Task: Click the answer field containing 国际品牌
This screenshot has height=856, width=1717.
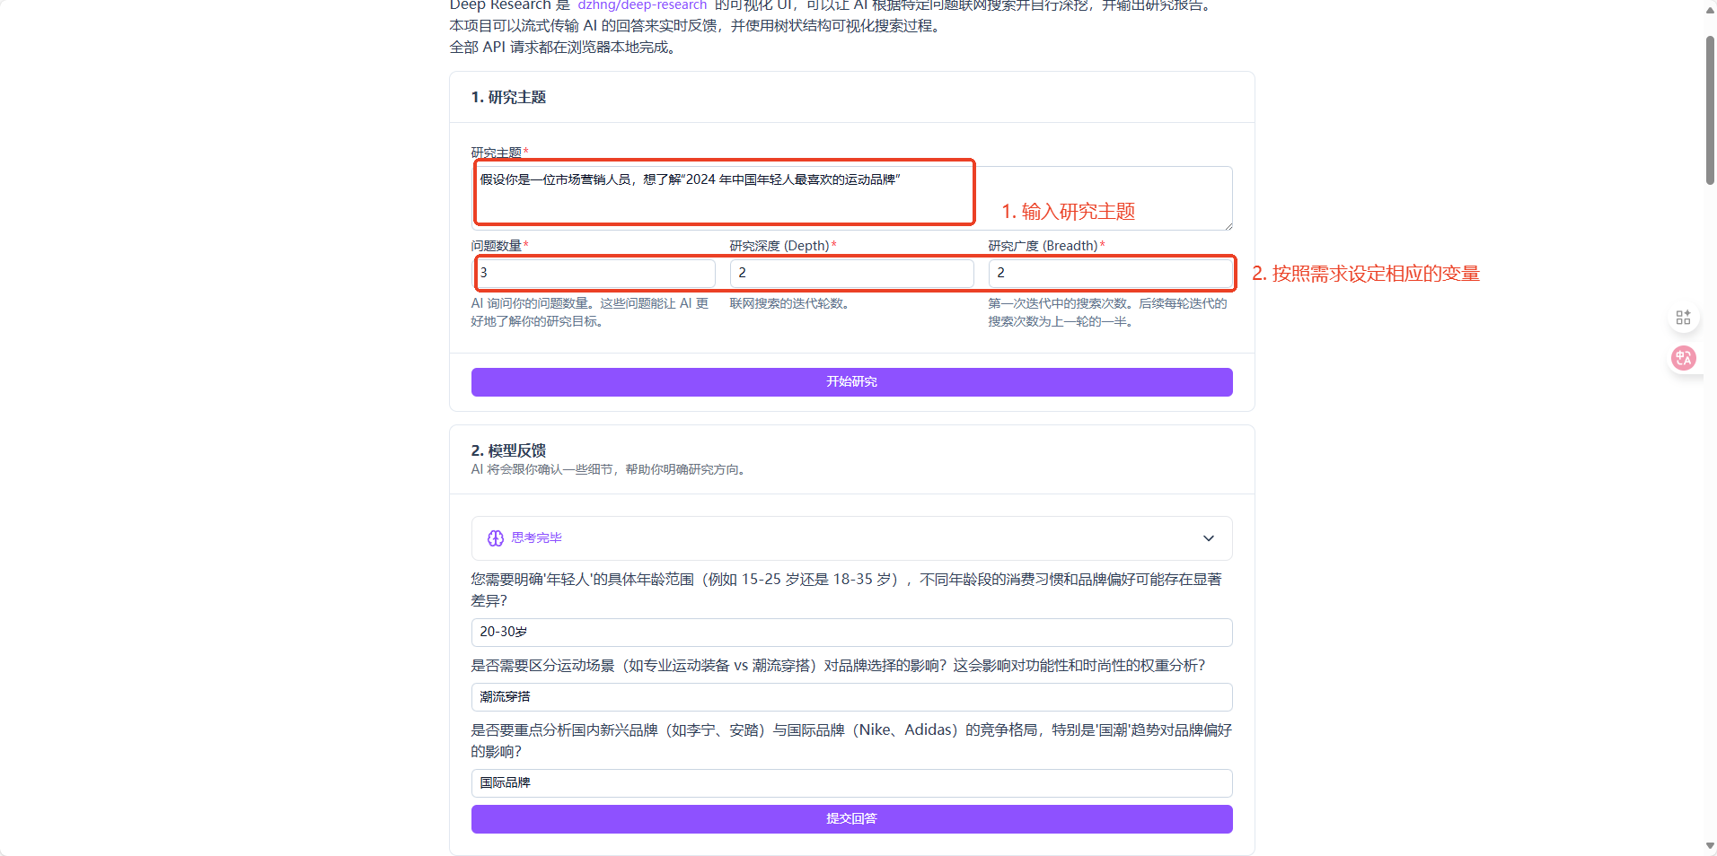Action: click(851, 782)
